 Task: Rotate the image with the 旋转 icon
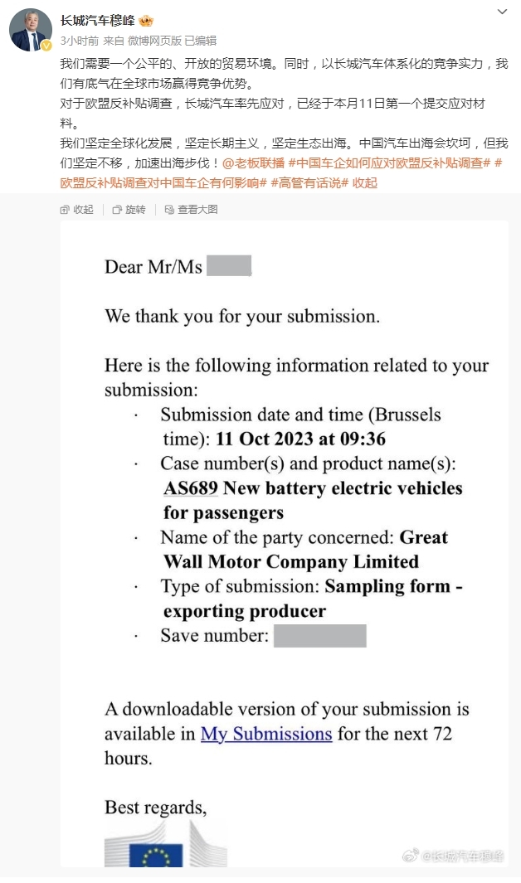(x=129, y=210)
